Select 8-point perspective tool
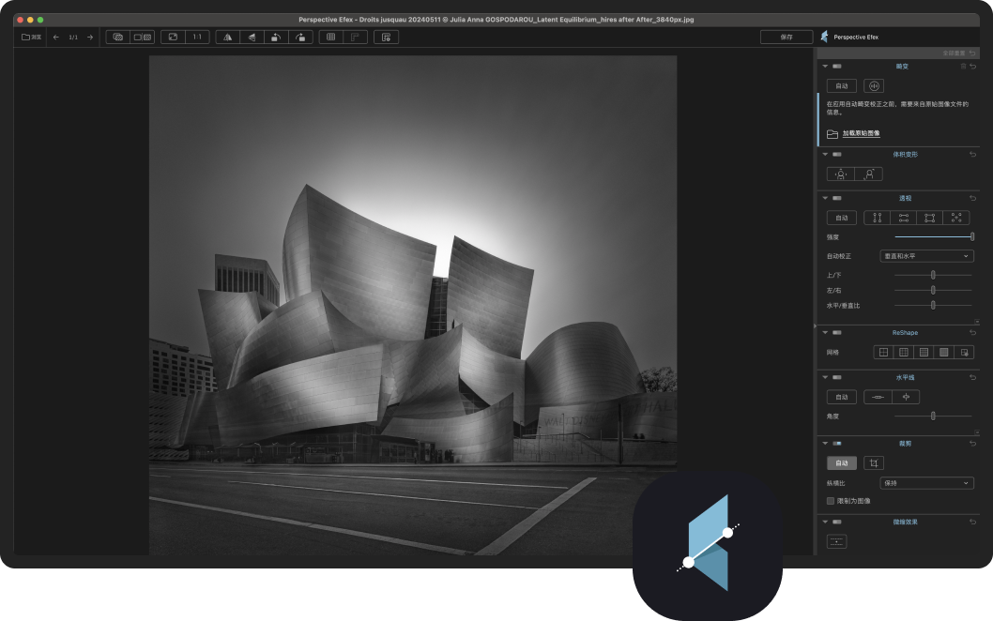This screenshot has width=993, height=621. pyautogui.click(x=956, y=218)
